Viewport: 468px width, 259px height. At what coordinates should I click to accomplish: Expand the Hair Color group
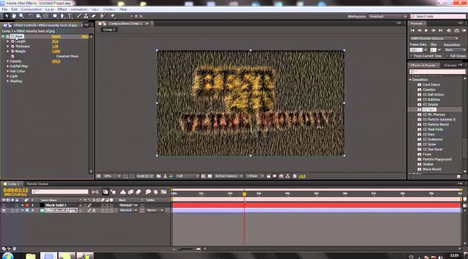coord(8,71)
